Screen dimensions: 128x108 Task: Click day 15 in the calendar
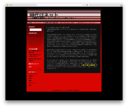[x=35, y=42]
